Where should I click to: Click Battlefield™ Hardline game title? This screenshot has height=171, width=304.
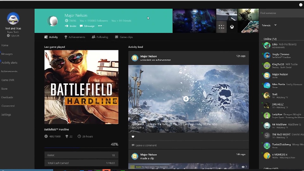coord(56,129)
